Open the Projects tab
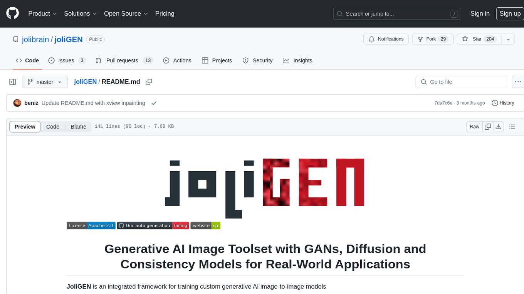This screenshot has height=294, width=524. [217, 60]
